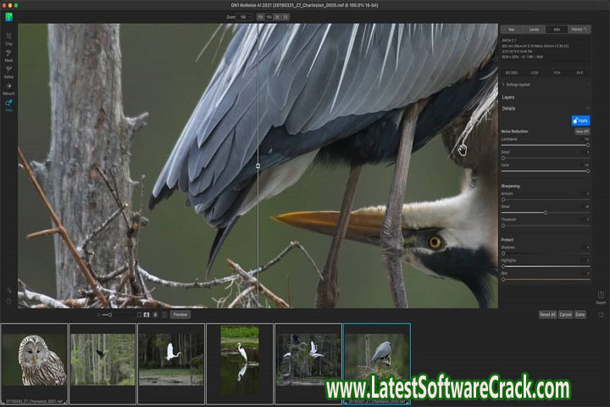Click the sharpening Detail value field
The width and height of the screenshot is (610, 407).
click(x=586, y=206)
